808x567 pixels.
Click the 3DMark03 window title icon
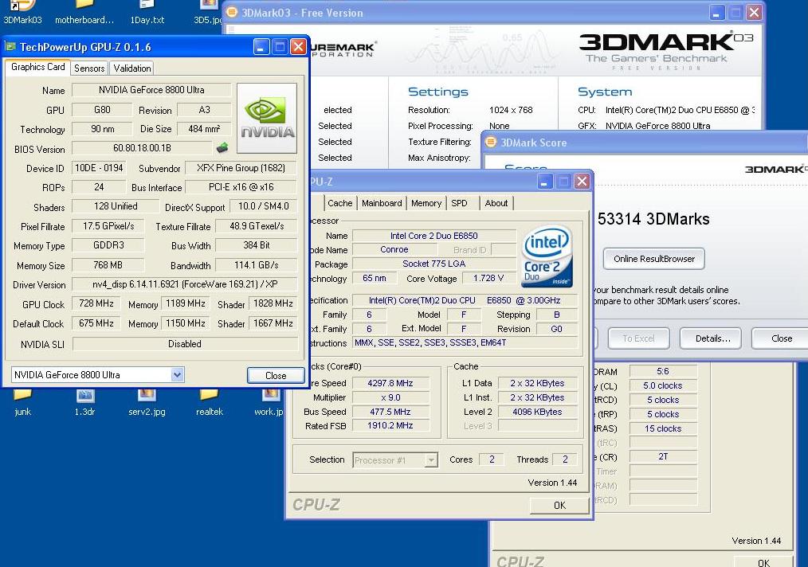tap(233, 13)
